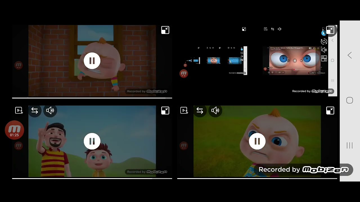Tap the Android back navigation button
360x202 pixels.
coord(350,55)
